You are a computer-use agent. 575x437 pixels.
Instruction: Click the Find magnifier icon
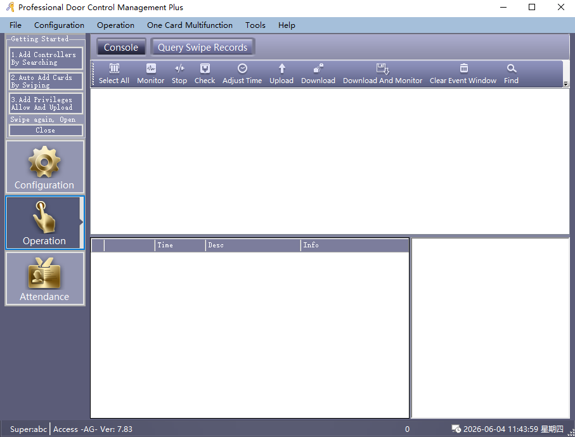(x=511, y=68)
